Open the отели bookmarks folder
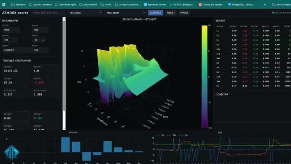The height and width of the screenshot is (164, 291). [x=106, y=5]
